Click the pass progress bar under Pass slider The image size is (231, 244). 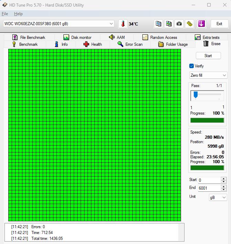pos(207,120)
